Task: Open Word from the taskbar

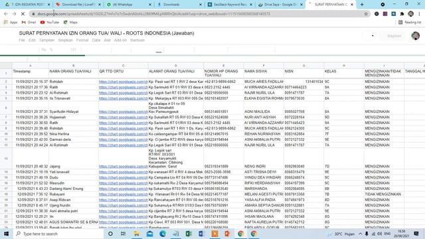Action: point(202,234)
